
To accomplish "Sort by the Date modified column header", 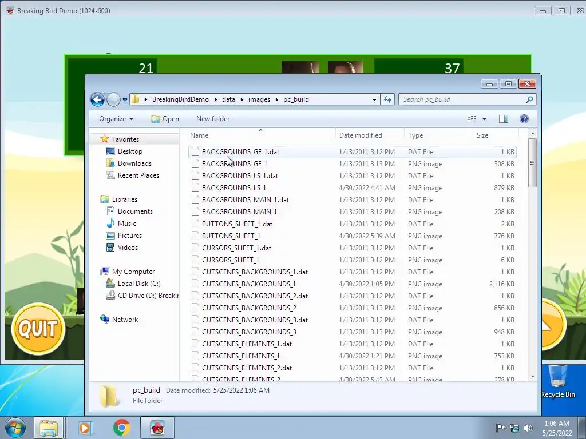I will [370, 135].
